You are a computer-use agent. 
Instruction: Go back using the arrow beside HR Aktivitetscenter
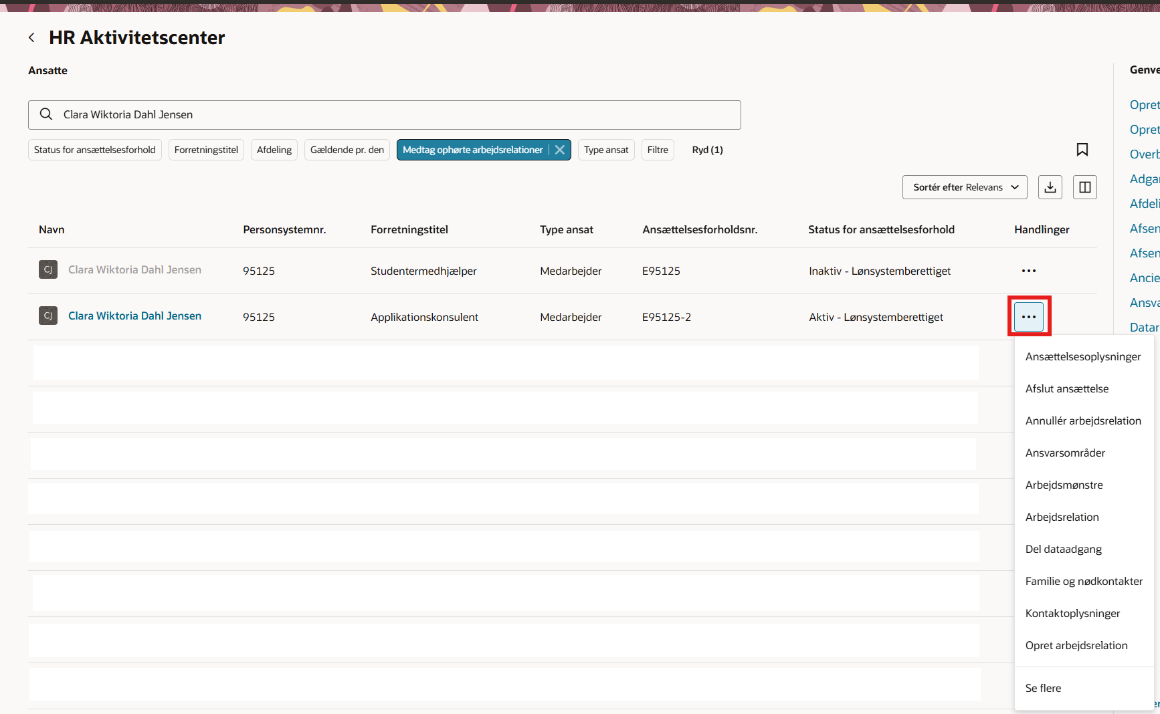click(31, 37)
